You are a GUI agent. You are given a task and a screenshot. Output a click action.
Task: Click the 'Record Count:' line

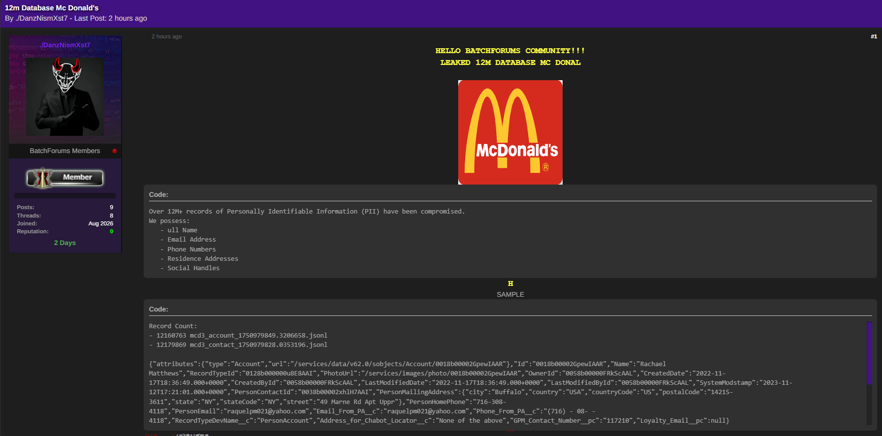(x=173, y=326)
